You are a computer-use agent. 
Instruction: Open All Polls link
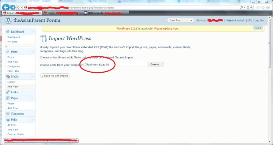coord(12,125)
